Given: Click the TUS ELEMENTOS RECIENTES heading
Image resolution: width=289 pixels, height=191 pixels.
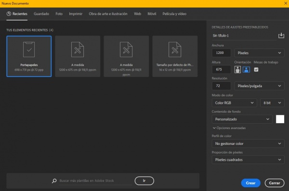Looking at the screenshot, I should tap(30, 30).
